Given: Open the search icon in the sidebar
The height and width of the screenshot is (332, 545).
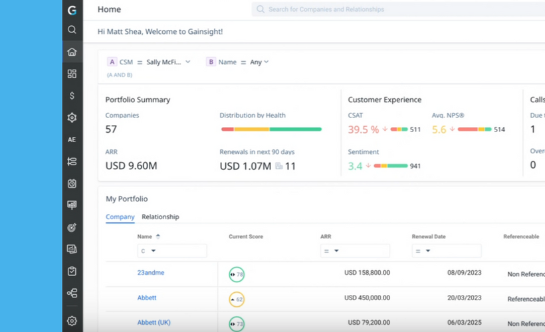Looking at the screenshot, I should click(72, 30).
